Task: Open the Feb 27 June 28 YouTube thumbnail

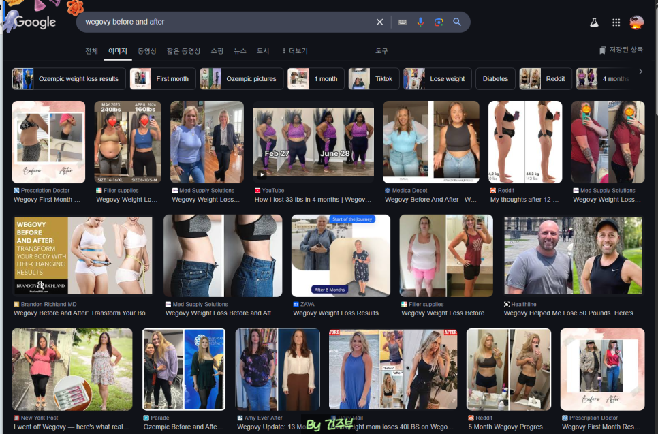Action: [x=313, y=142]
